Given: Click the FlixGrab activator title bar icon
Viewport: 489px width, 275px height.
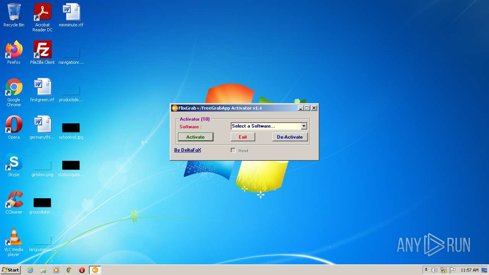Looking at the screenshot, I should (x=175, y=108).
